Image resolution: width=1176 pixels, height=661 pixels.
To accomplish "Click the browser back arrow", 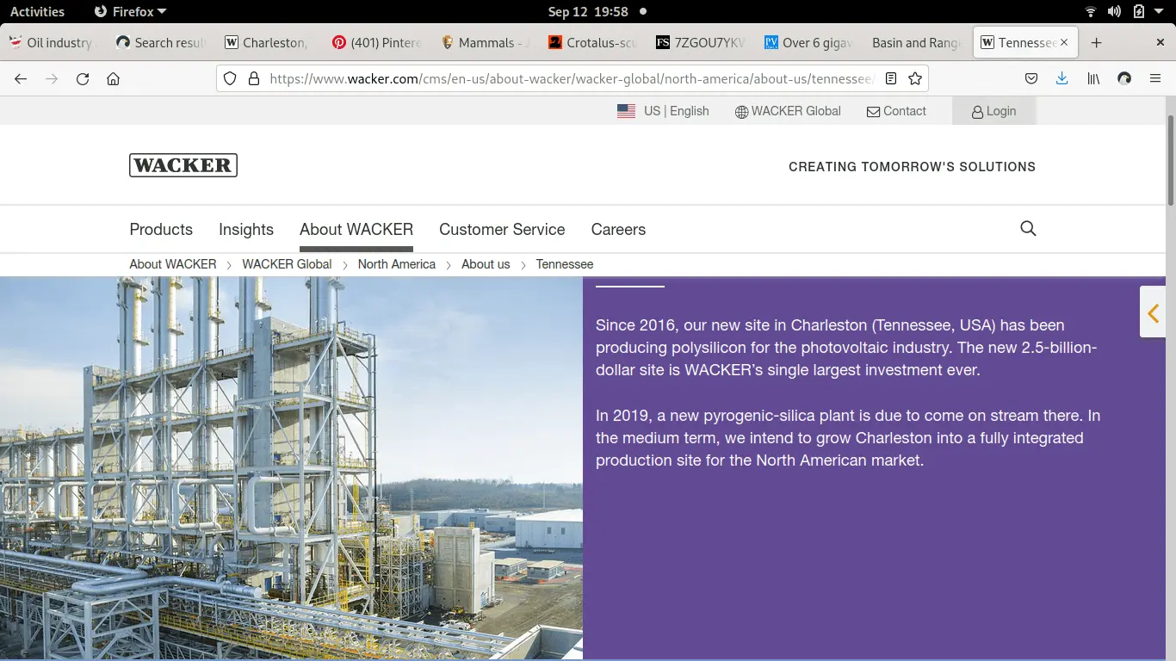I will tap(21, 78).
